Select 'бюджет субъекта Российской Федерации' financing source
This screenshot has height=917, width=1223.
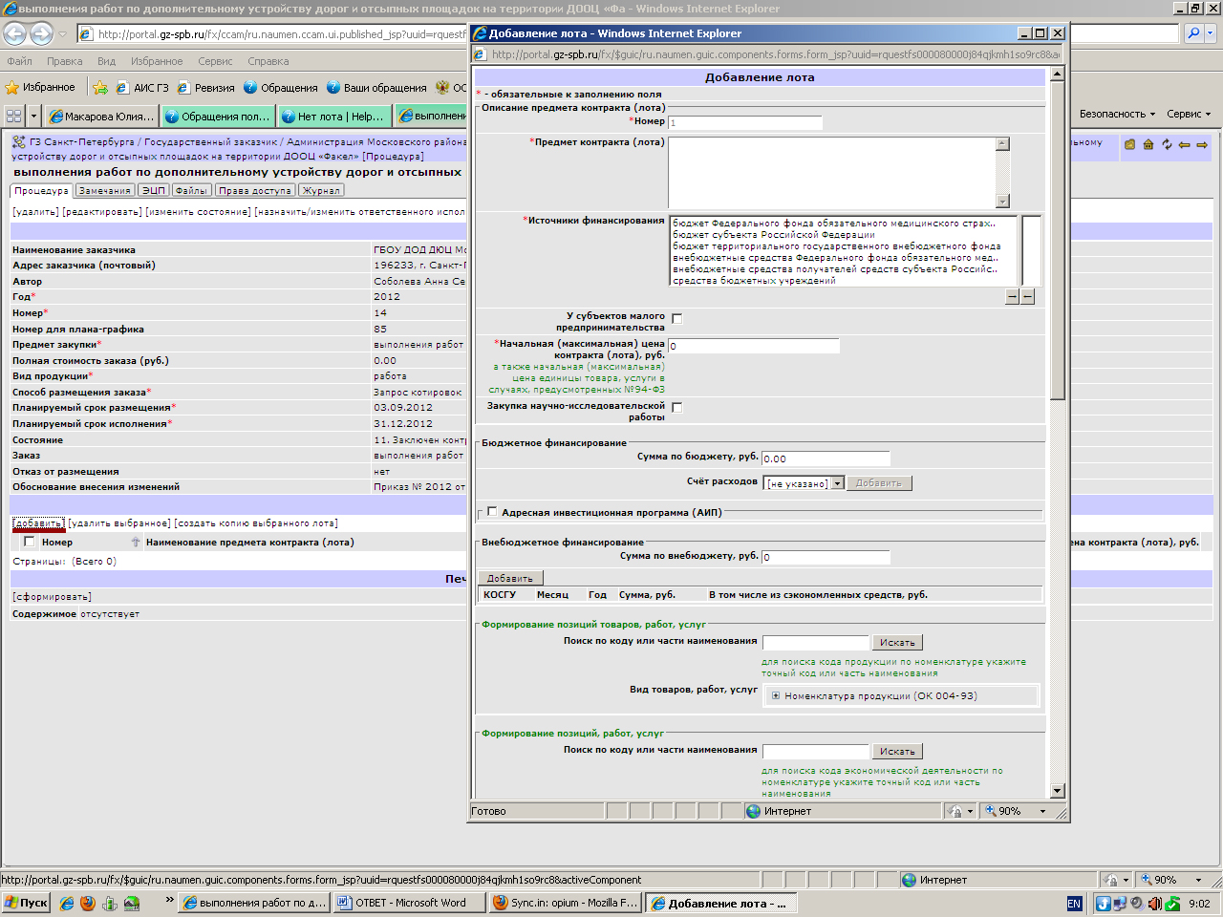(773, 235)
